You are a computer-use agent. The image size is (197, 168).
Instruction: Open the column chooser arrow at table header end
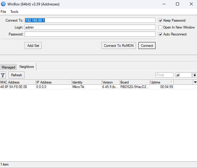(x=195, y=82)
